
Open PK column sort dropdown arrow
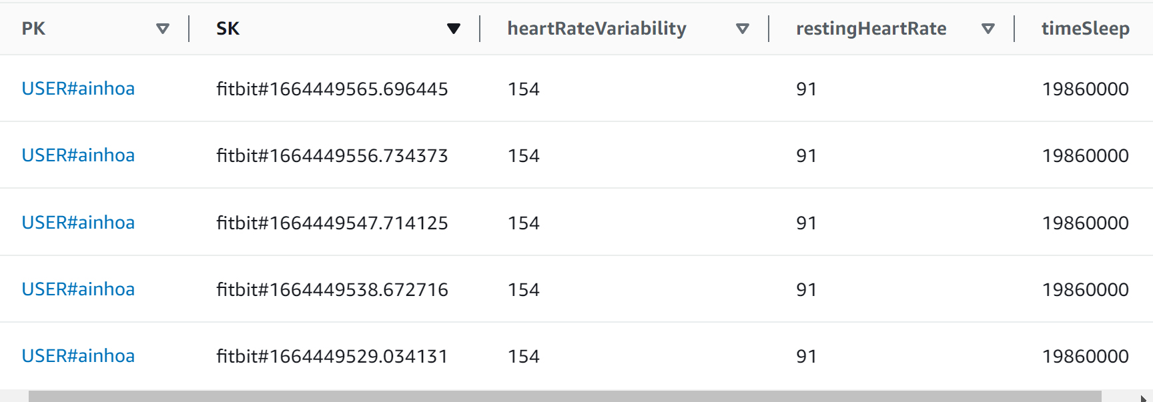pyautogui.click(x=162, y=29)
